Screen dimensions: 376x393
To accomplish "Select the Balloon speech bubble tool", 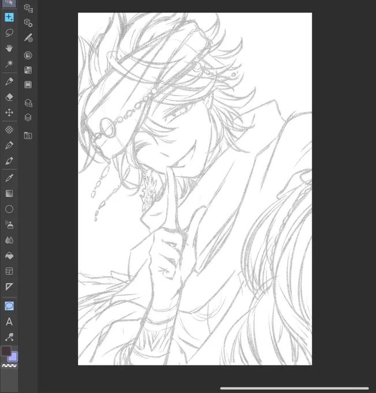I will pos(9,306).
